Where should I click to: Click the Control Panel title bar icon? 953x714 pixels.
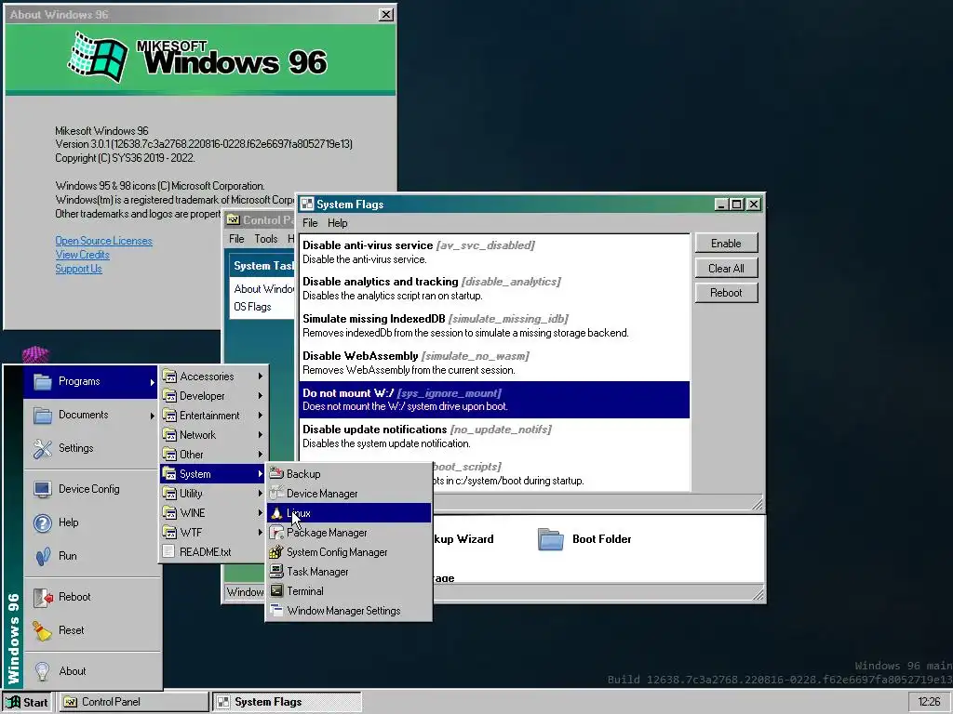(x=234, y=219)
